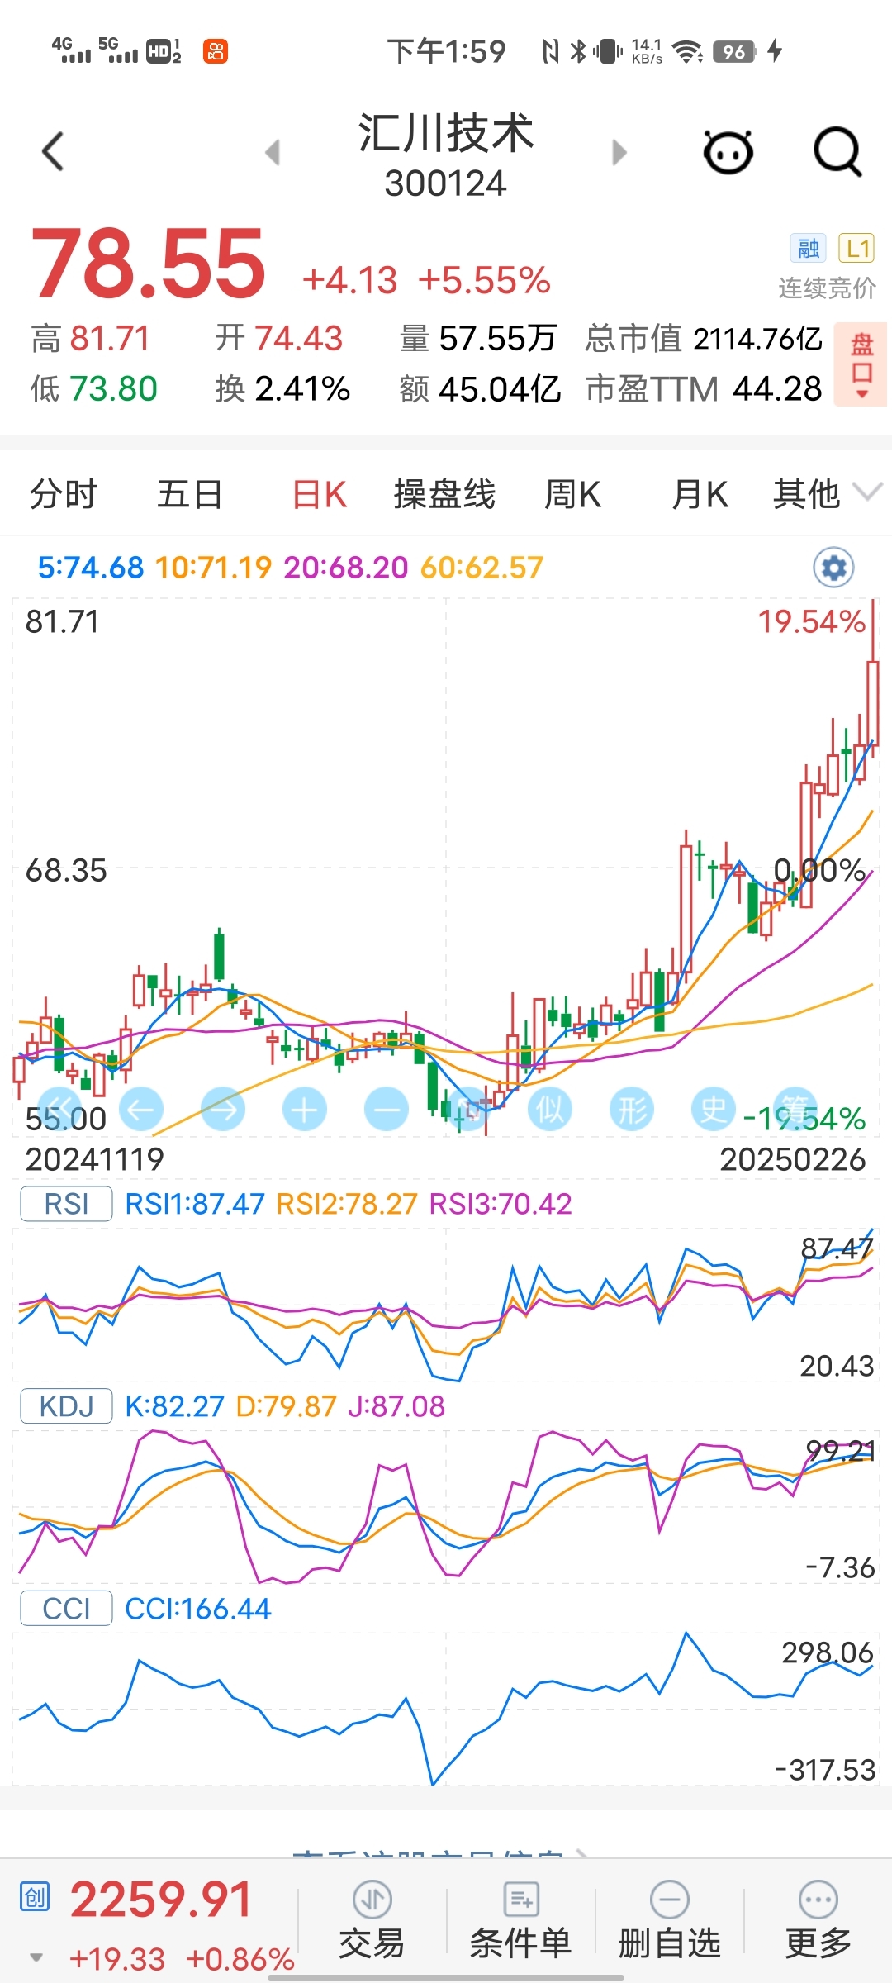Image resolution: width=892 pixels, height=1983 pixels.
Task: Tap the 形 pattern recognition button
Action: (632, 1110)
